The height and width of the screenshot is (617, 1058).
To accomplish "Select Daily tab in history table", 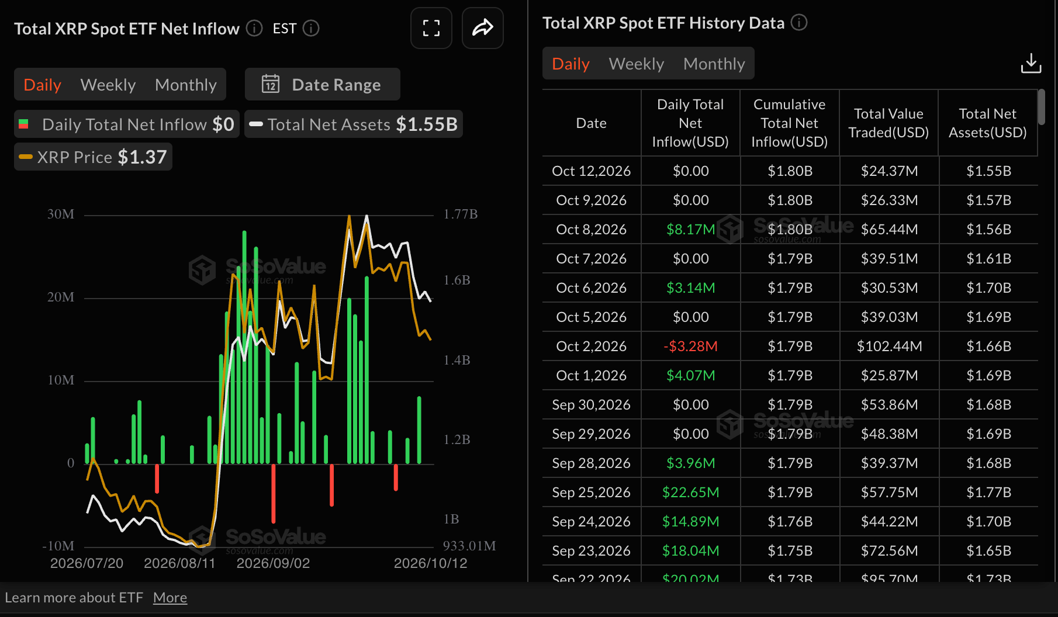I will tap(571, 64).
